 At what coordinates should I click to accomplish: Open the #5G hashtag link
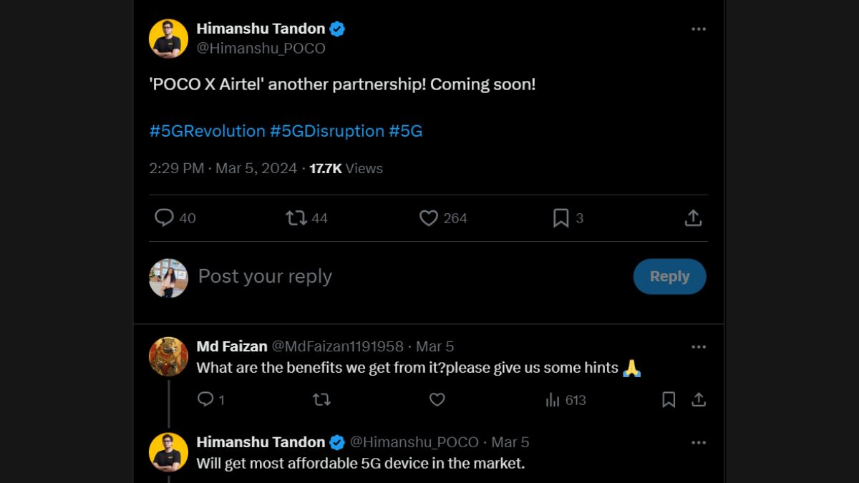(x=406, y=131)
